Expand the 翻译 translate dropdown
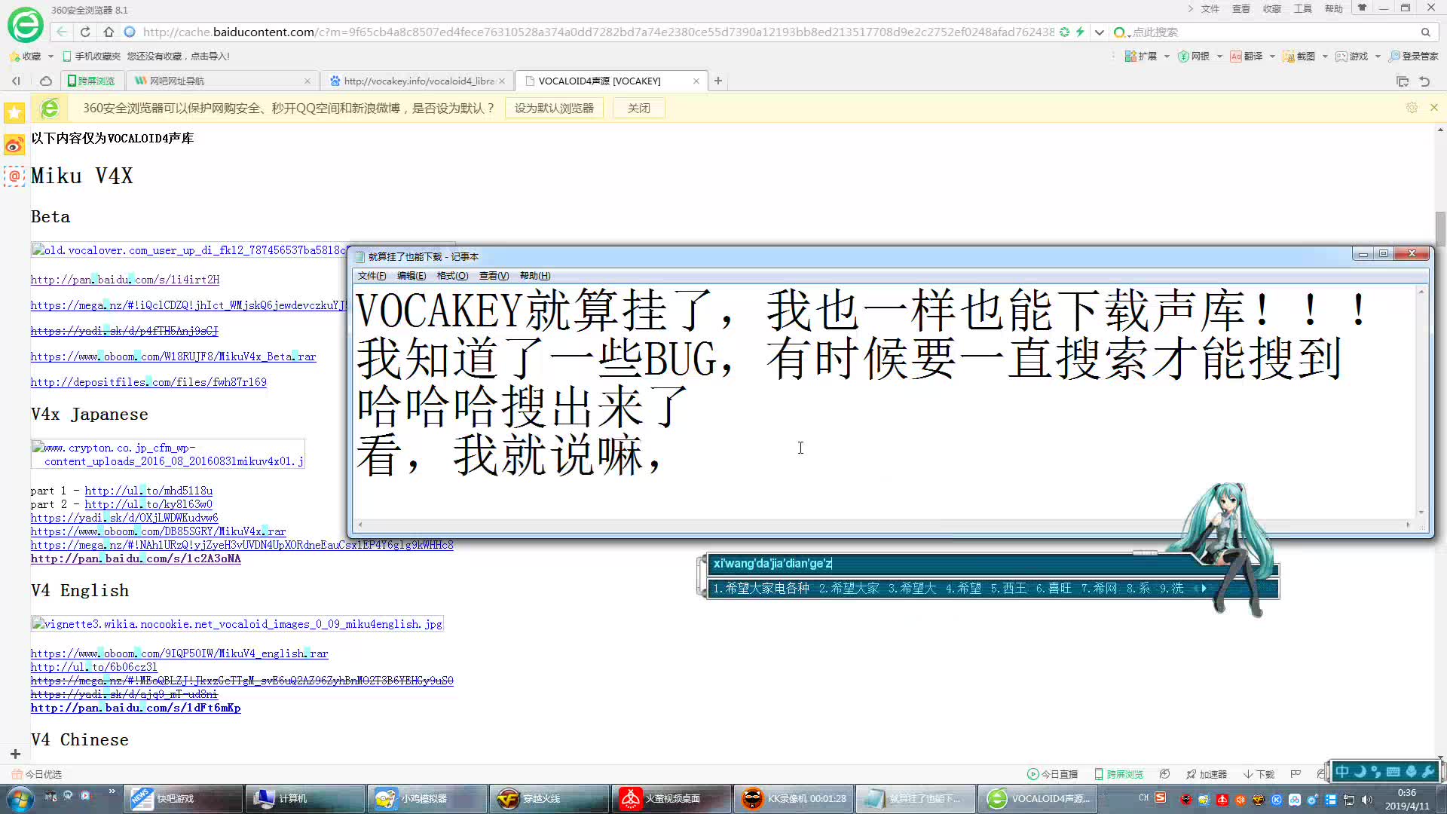Screen dimensions: 1447x814 (1272, 57)
